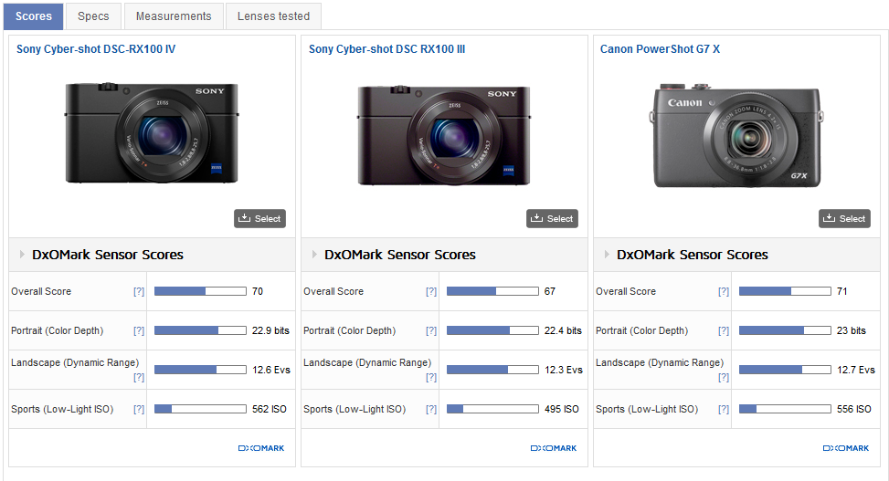
Task: Click the DxOMark logo under Canon G7 X
Action: point(846,448)
